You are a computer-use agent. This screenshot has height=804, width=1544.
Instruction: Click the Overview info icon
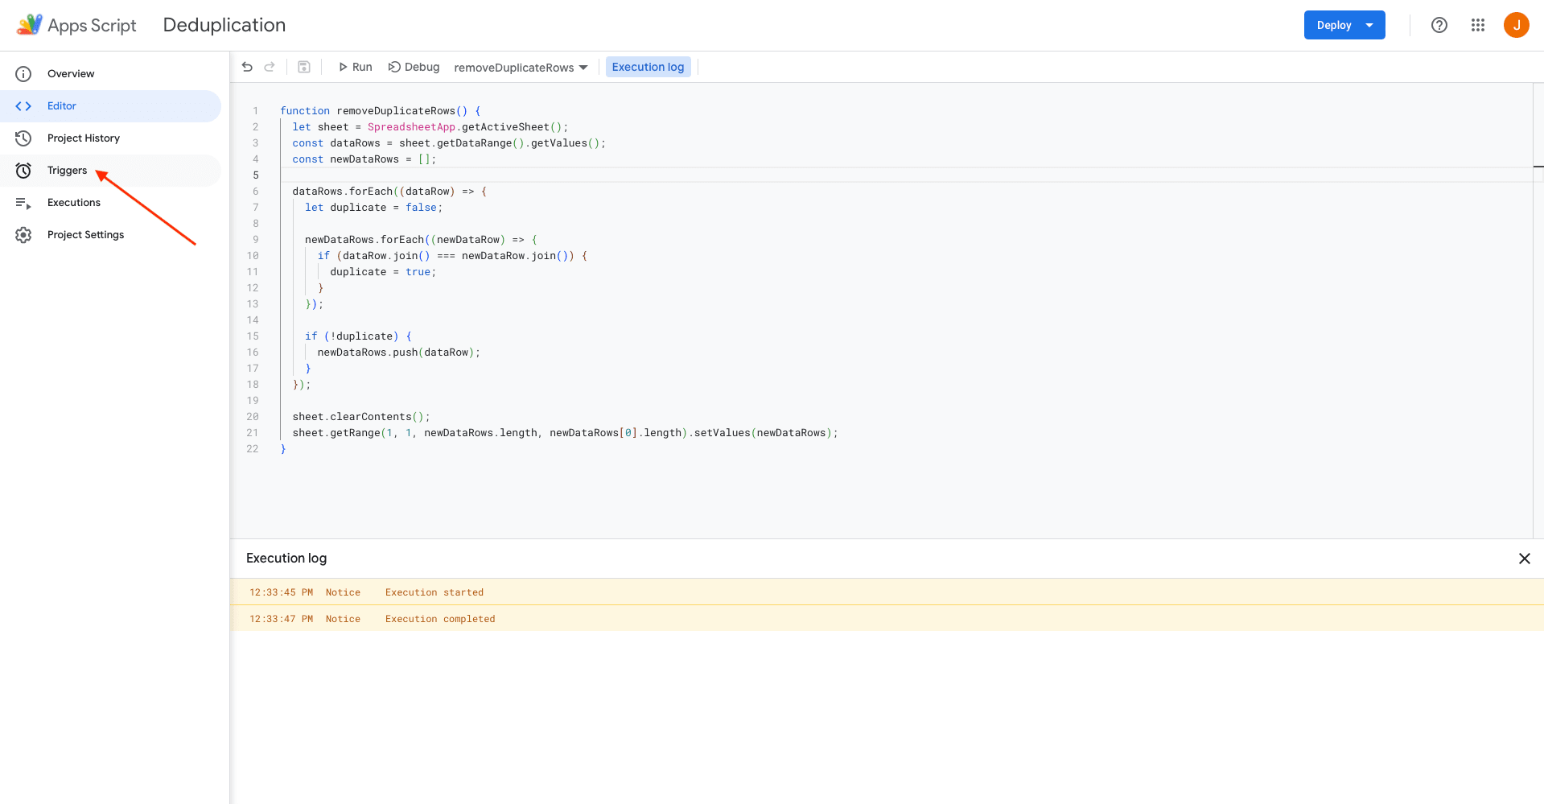pos(23,74)
